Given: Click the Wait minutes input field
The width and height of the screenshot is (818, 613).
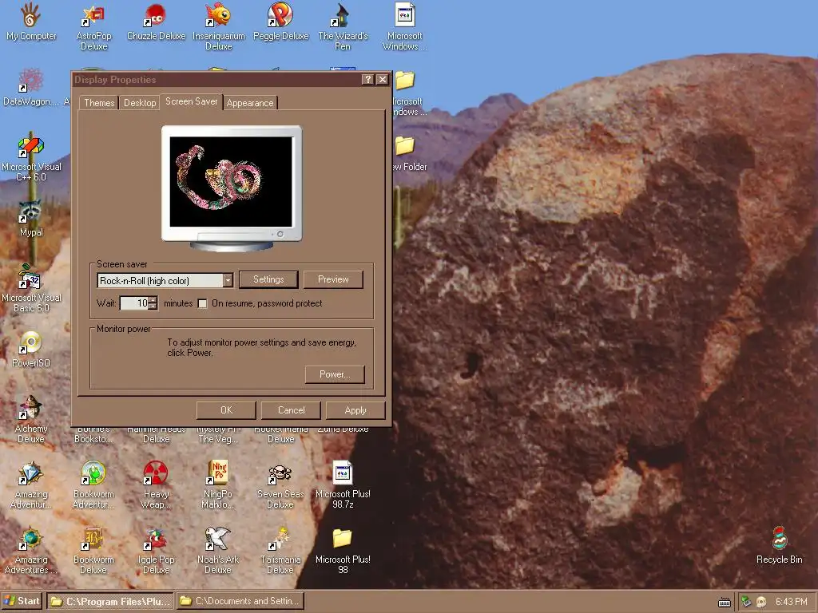Looking at the screenshot, I should (x=134, y=303).
